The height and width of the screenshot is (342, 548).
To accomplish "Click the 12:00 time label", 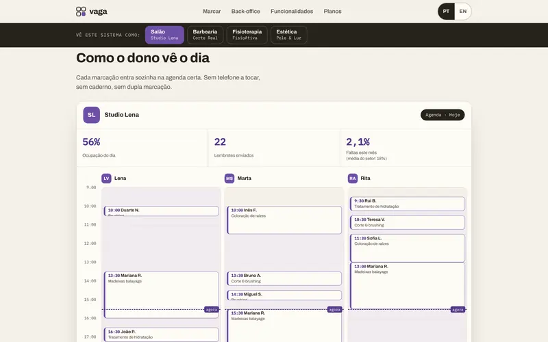I will [x=90, y=244].
